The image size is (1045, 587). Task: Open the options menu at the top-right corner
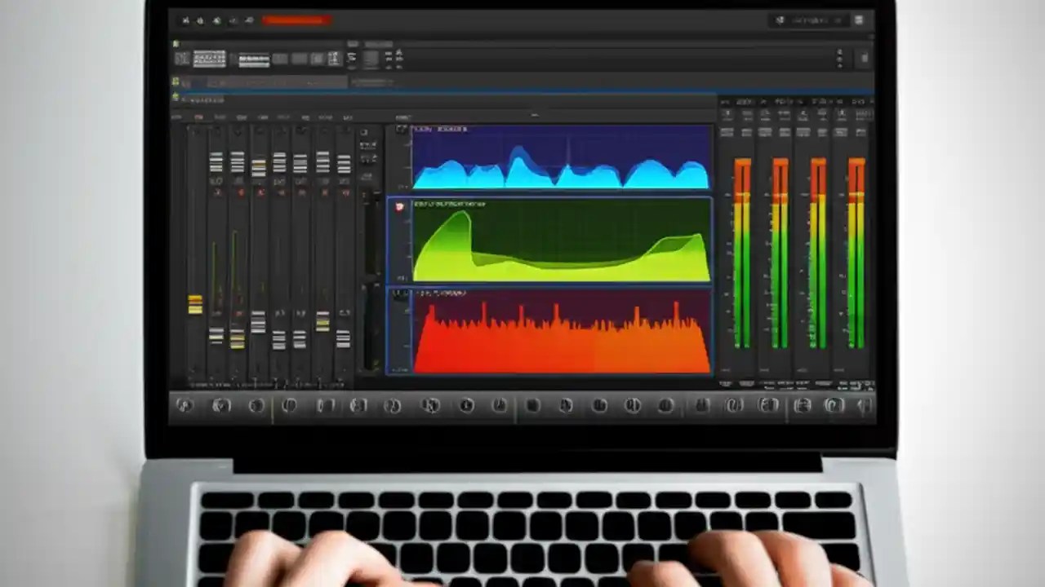(859, 20)
